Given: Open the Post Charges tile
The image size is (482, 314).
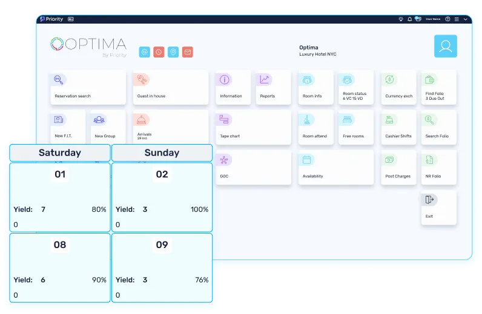Looking at the screenshot, I should [398, 168].
